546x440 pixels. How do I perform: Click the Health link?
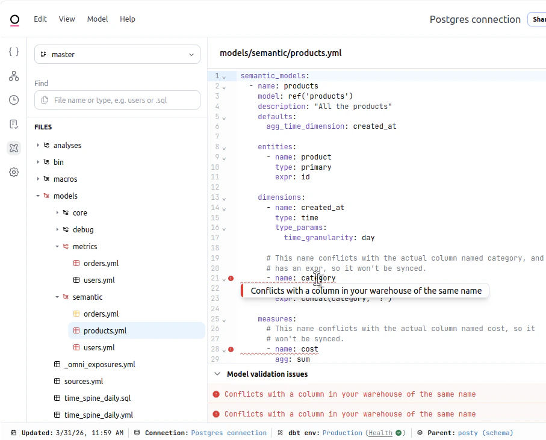380,433
